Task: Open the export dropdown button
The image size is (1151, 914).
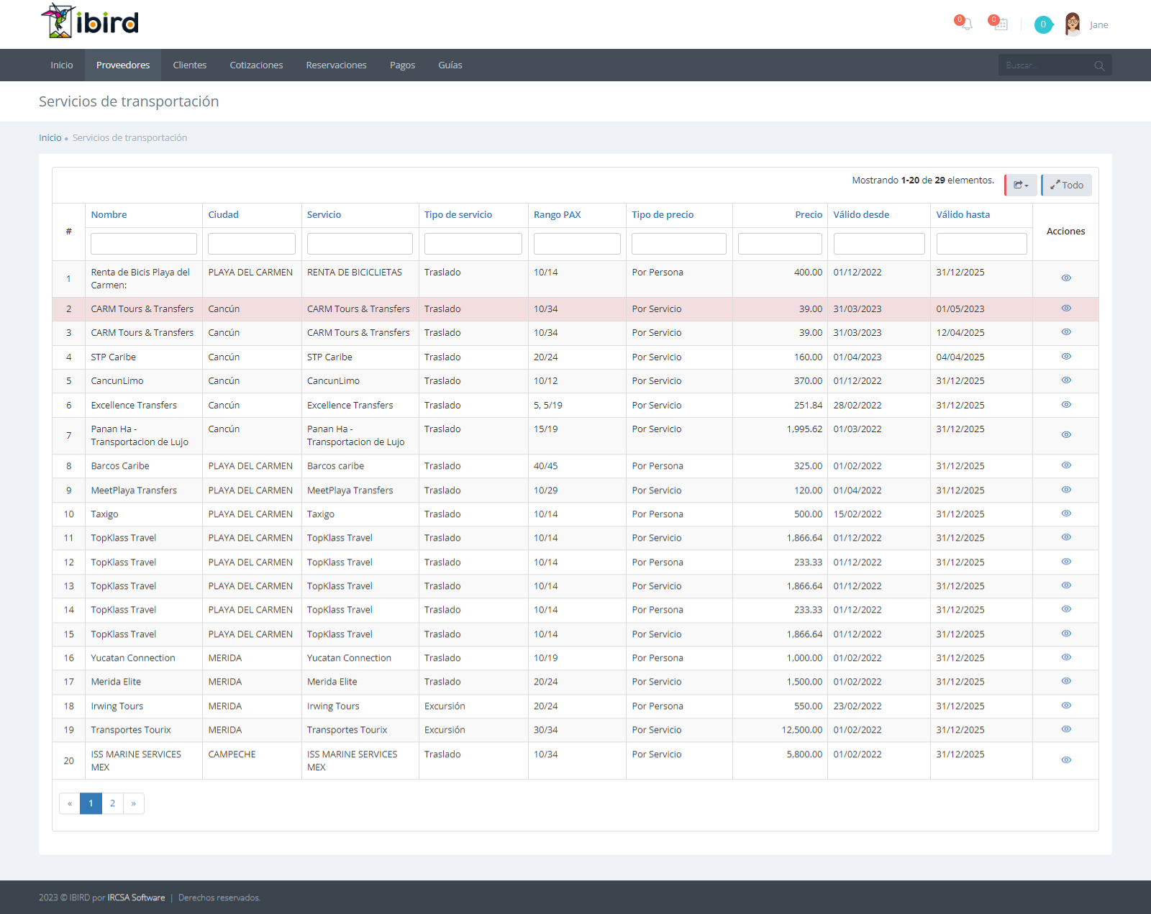Action: click(1021, 185)
